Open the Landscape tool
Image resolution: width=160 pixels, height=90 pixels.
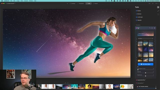click(x=139, y=17)
